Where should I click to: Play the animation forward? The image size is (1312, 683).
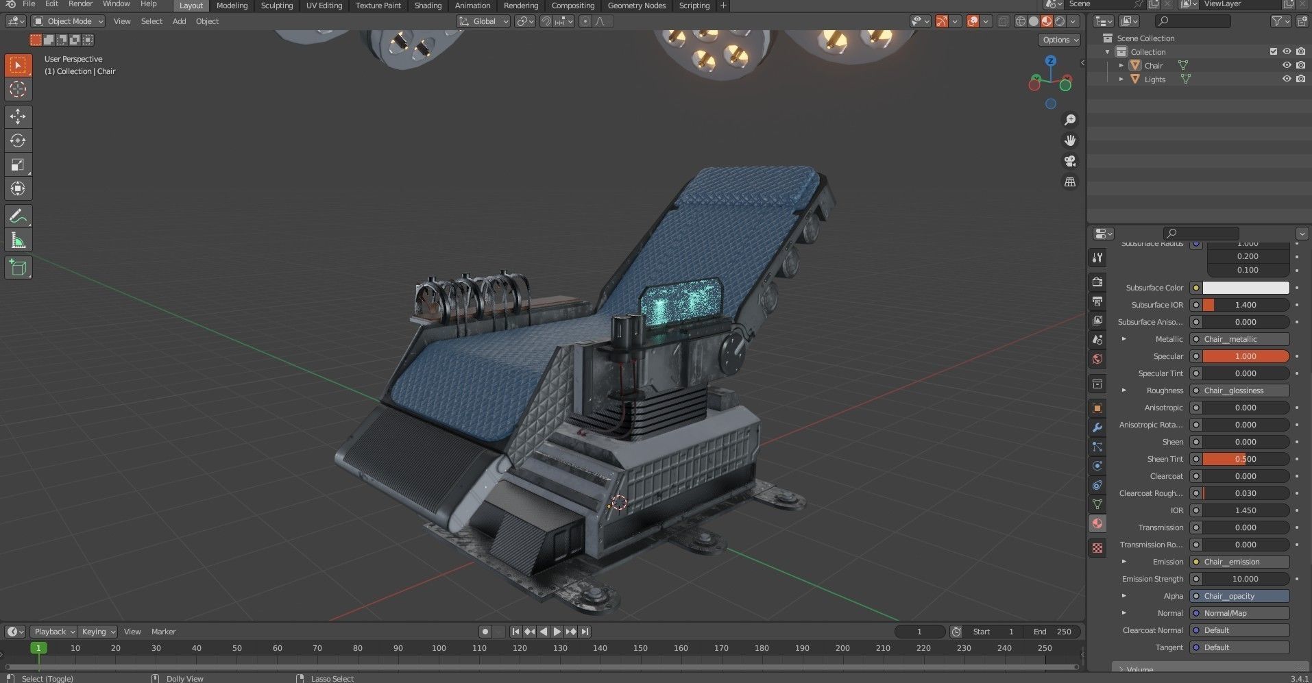pos(557,632)
